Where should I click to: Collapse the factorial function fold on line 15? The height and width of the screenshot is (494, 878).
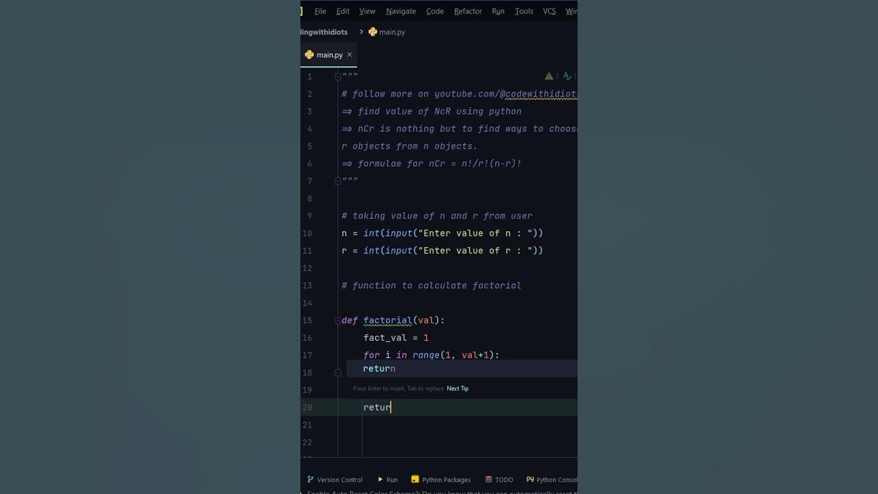[x=337, y=320]
